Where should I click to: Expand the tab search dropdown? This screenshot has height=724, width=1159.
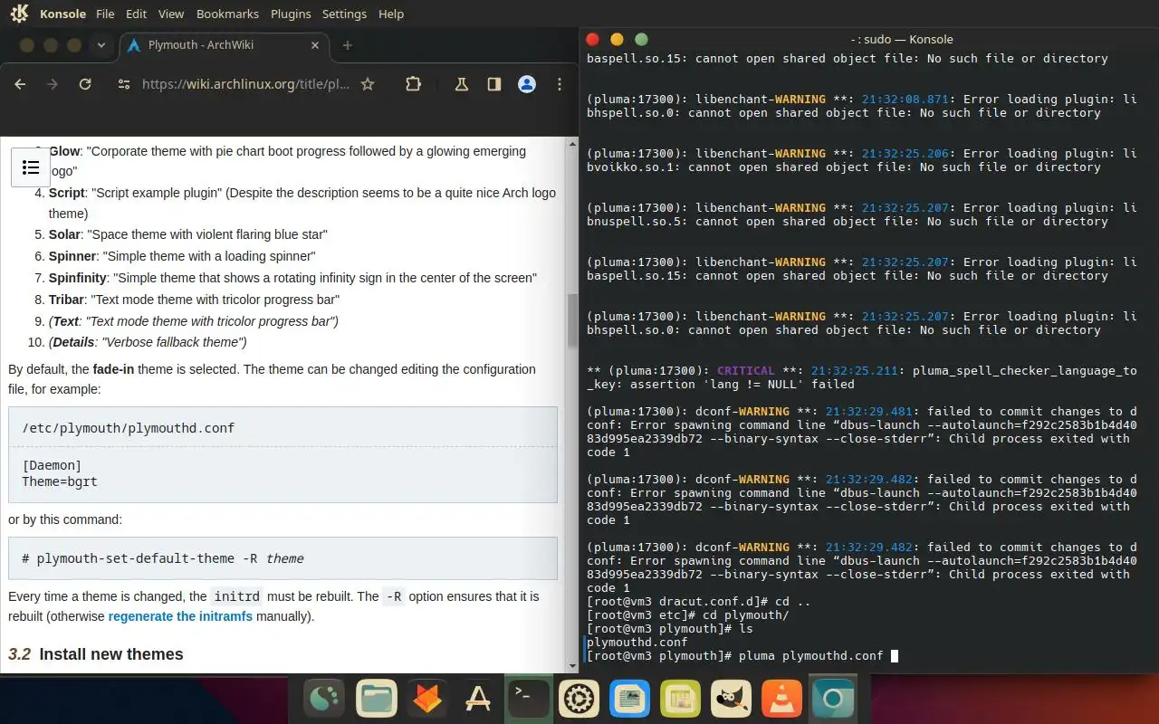101,45
